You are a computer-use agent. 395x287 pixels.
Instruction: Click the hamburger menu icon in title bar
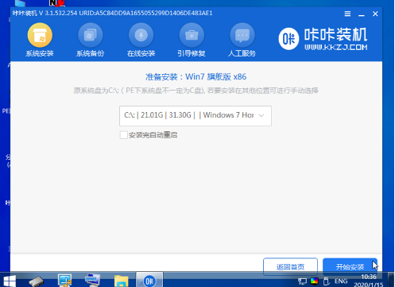click(347, 14)
